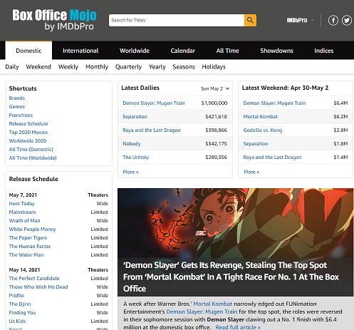Open Raya and the Last Dragon weekend entry

272,157
